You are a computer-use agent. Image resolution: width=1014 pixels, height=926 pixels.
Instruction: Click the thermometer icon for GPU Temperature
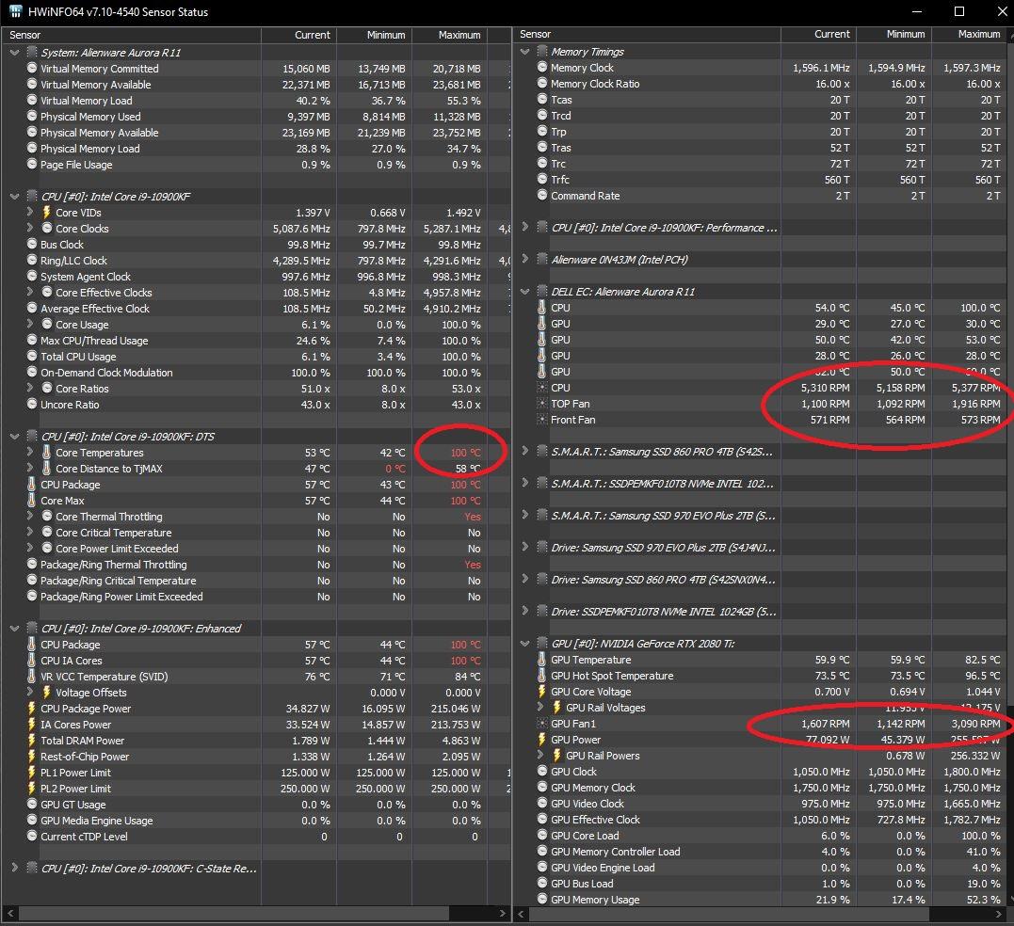[x=541, y=660]
